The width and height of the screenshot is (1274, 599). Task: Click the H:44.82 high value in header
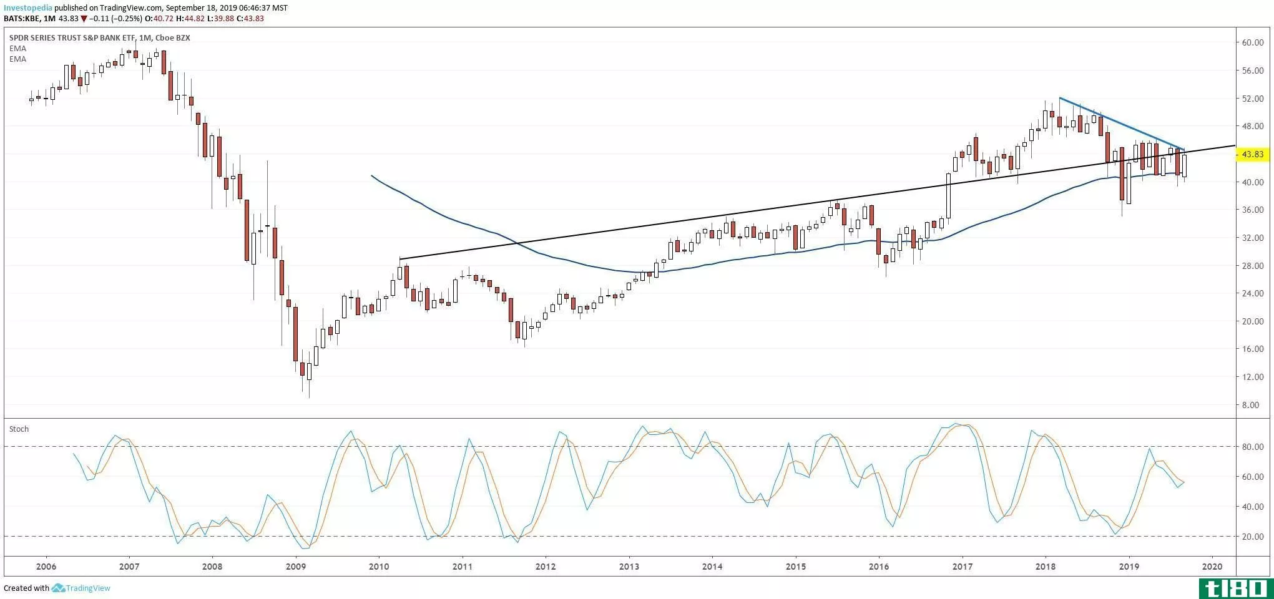pyautogui.click(x=190, y=19)
